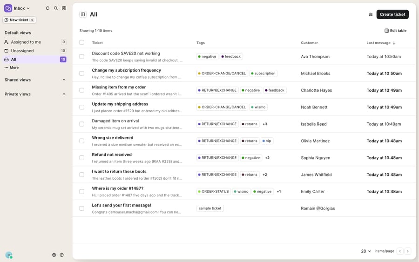
Task: Toggle sidebar icon next to All heading
Action: 83,14
